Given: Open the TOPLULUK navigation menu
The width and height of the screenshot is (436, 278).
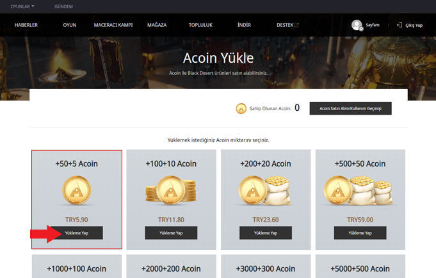Looking at the screenshot, I should point(200,25).
